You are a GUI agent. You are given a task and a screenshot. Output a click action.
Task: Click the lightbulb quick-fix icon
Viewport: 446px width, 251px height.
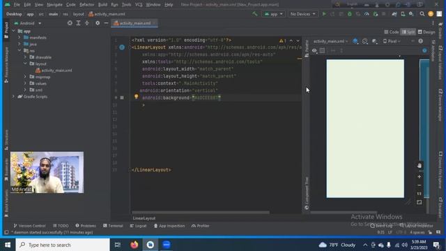pyautogui.click(x=137, y=97)
